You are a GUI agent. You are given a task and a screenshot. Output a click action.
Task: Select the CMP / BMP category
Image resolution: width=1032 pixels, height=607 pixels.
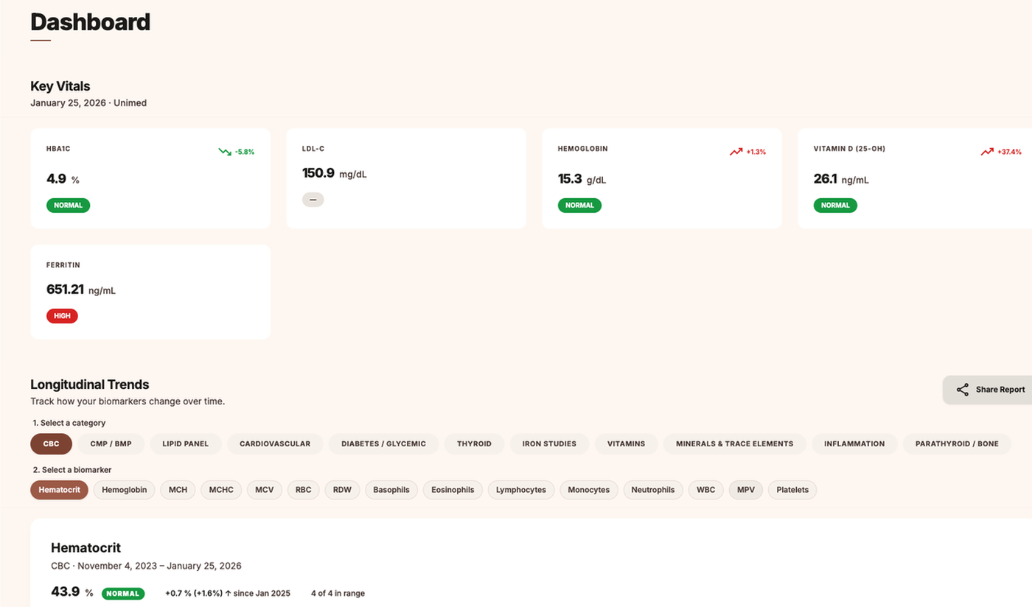tap(111, 443)
